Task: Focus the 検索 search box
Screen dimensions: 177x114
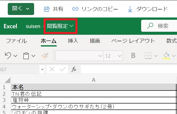Action: [x=159, y=26]
